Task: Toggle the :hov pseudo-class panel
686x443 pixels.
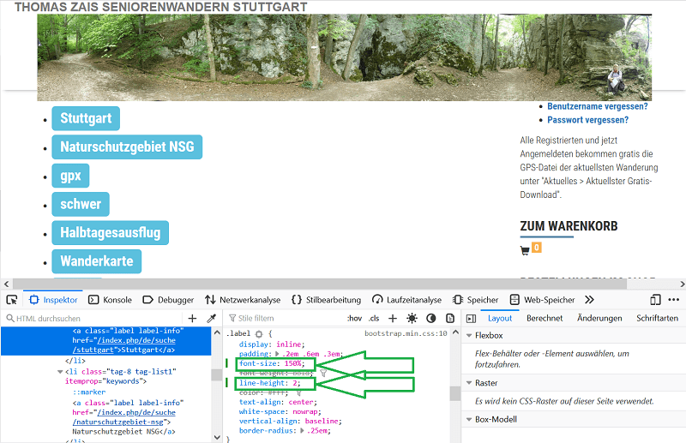Action: [354, 318]
